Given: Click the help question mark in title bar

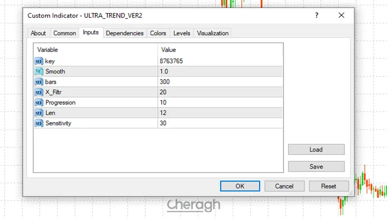Looking at the screenshot, I should pos(316,16).
